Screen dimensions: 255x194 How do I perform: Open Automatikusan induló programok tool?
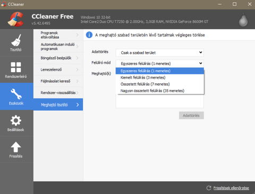tap(58, 46)
